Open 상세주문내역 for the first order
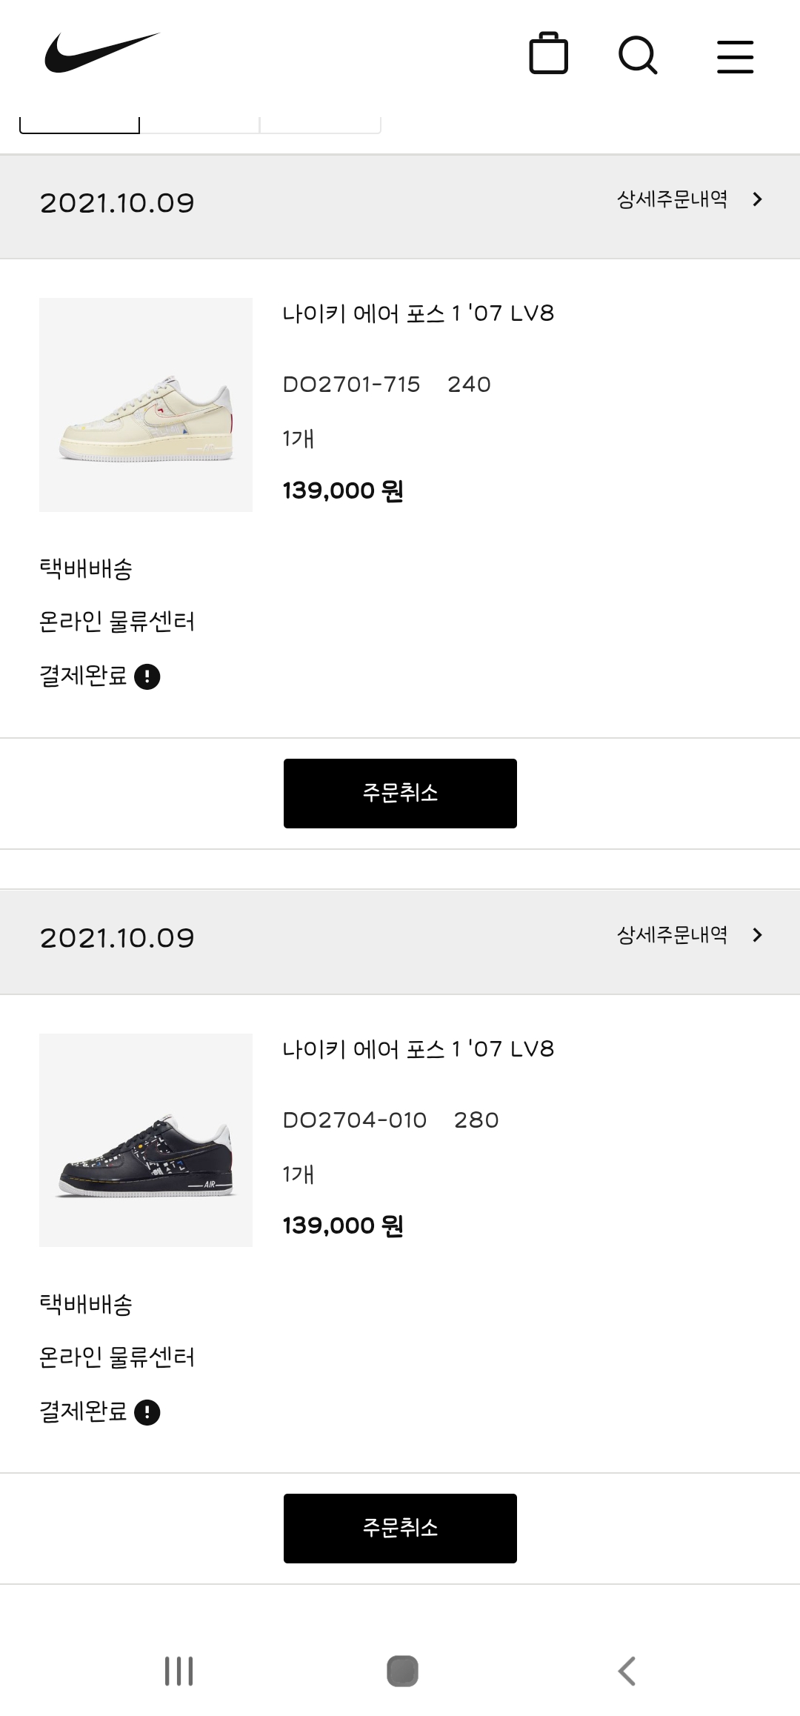This screenshot has height=1716, width=800. click(x=672, y=199)
